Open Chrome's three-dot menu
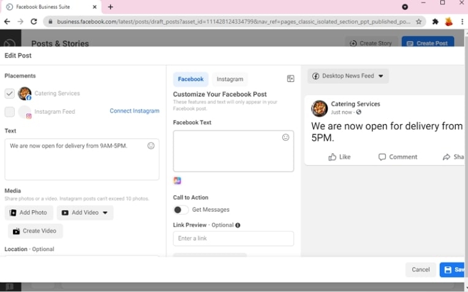The image size is (468, 292). (x=462, y=21)
